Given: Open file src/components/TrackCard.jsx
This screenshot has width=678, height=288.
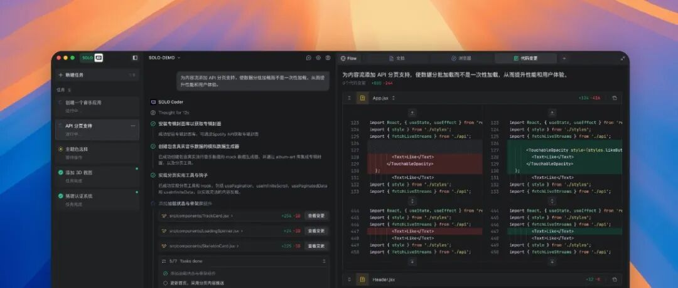Looking at the screenshot, I should 201,215.
